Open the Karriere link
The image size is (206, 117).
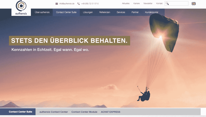pyautogui.click(x=137, y=4)
